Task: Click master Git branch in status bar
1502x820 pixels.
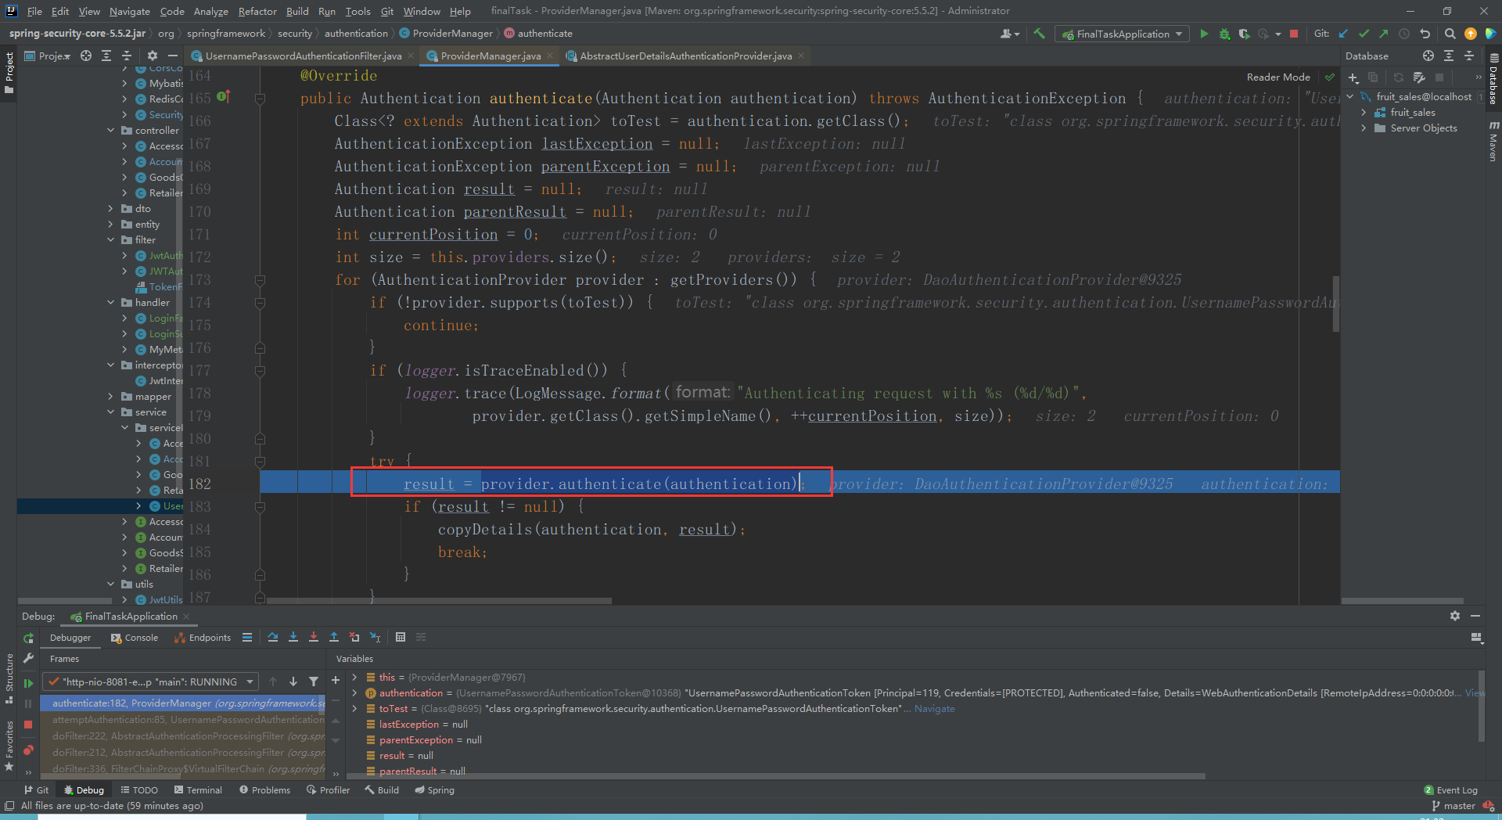Action: click(x=1453, y=805)
